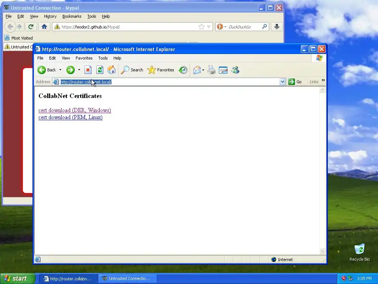Open the DuckDuckGo search engine selector
Screen dimensions: 378x284
click(221, 27)
